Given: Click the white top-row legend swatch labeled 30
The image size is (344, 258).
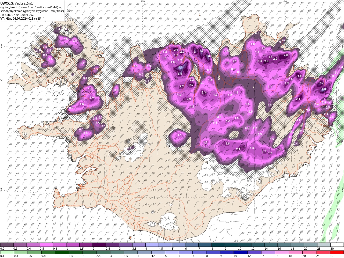Looking at the screenshot, I should pyautogui.click(x=337, y=245).
